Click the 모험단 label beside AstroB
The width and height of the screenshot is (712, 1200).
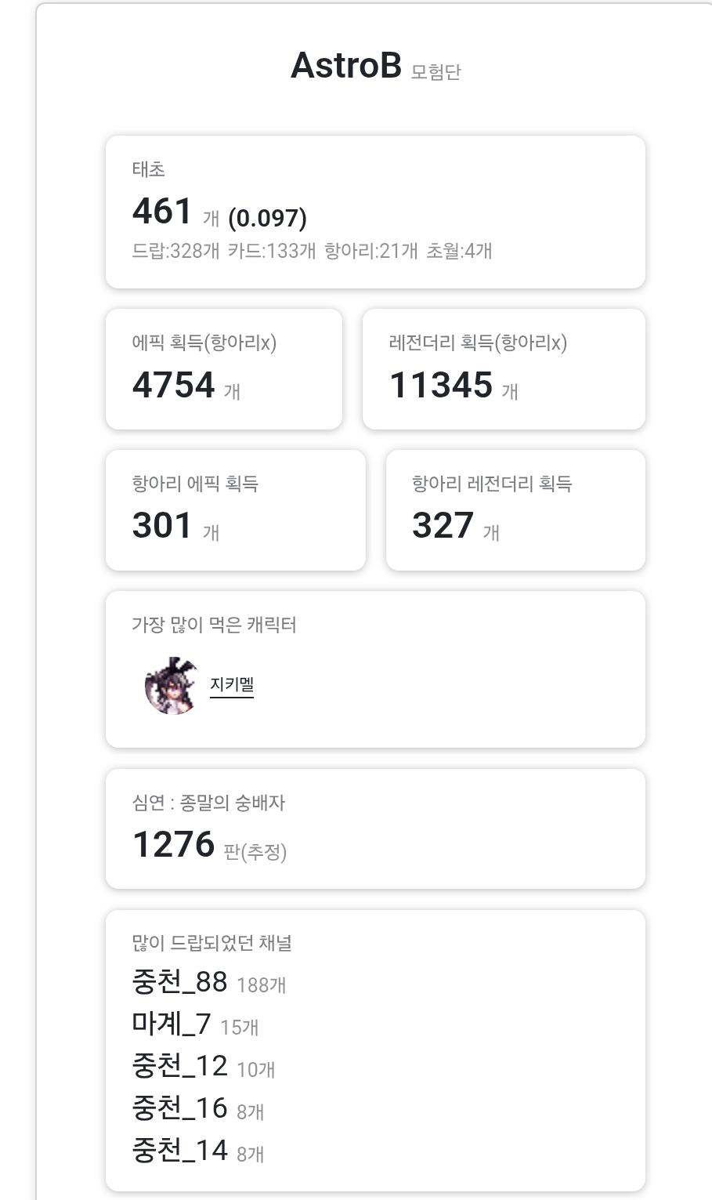pyautogui.click(x=436, y=72)
